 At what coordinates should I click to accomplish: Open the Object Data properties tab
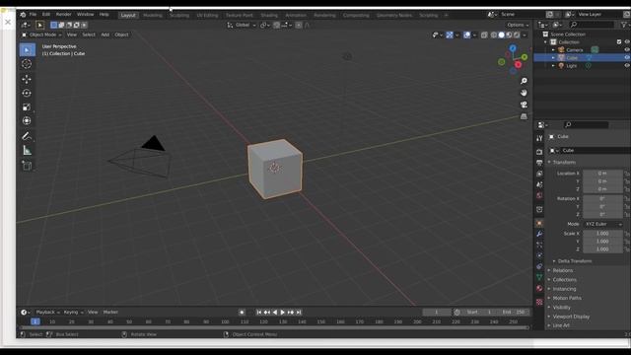(x=539, y=277)
